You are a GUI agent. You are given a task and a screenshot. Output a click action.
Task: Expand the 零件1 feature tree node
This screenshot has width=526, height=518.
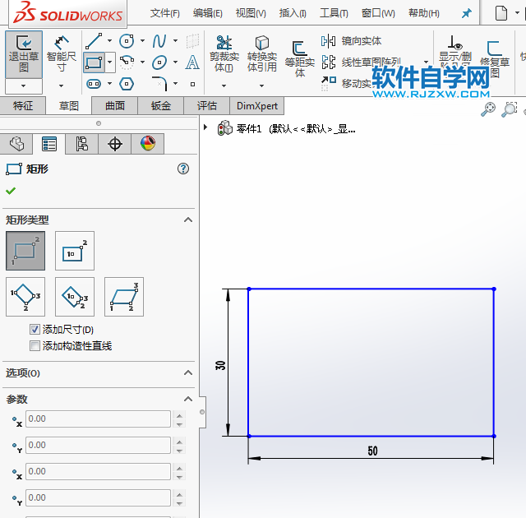click(x=205, y=127)
